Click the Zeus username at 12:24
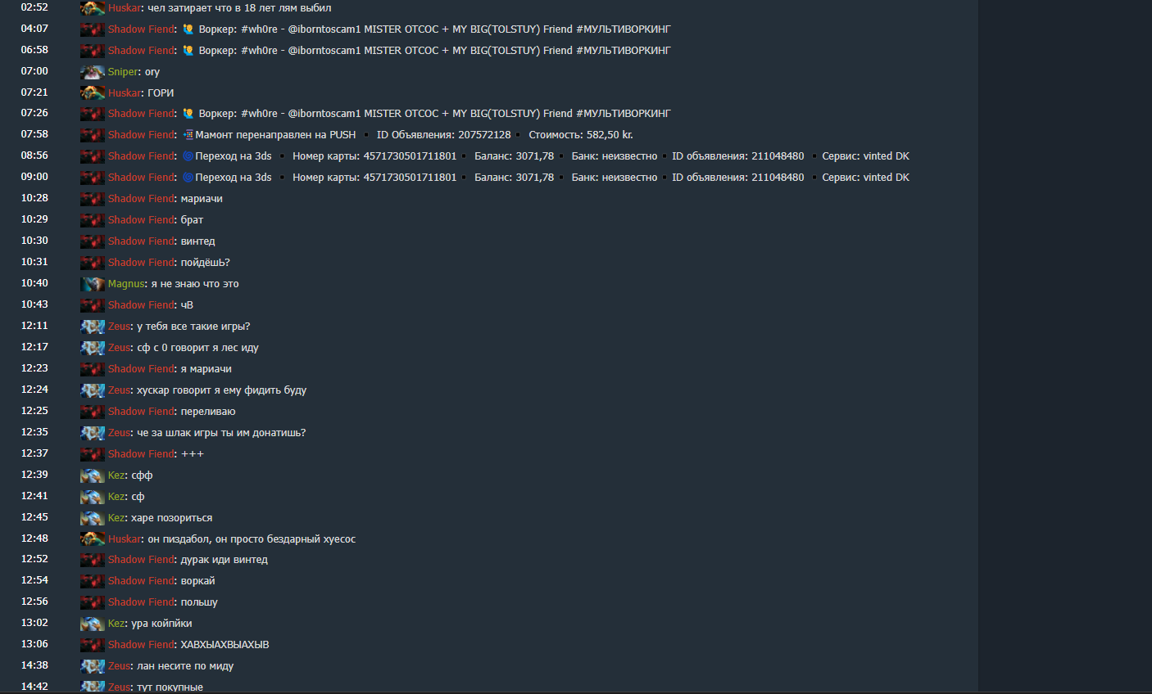1152x694 pixels. coord(119,390)
